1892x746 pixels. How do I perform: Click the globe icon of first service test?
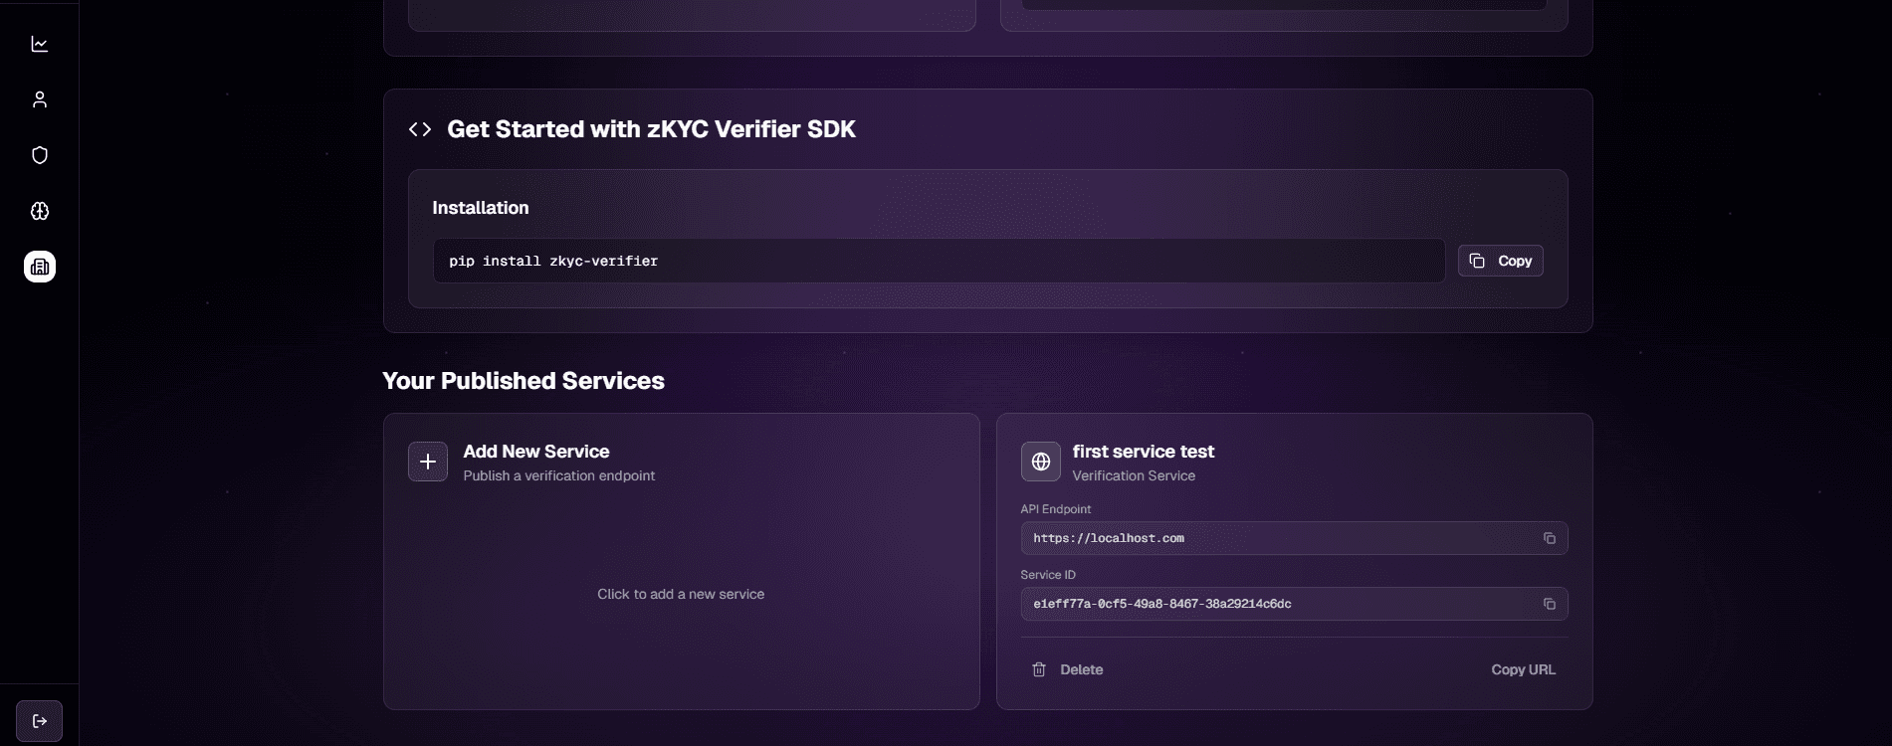coord(1041,462)
